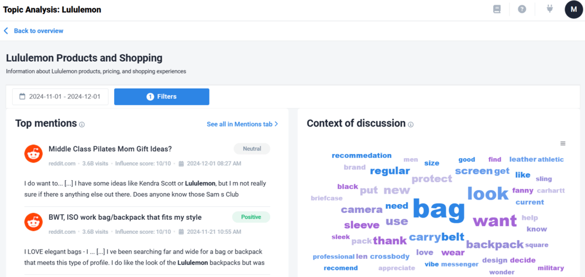The image size is (585, 277).
Task: See all in Mentions tab
Action: click(243, 124)
